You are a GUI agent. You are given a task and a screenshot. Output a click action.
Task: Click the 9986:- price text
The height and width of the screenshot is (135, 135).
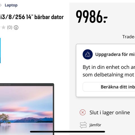click(92, 17)
